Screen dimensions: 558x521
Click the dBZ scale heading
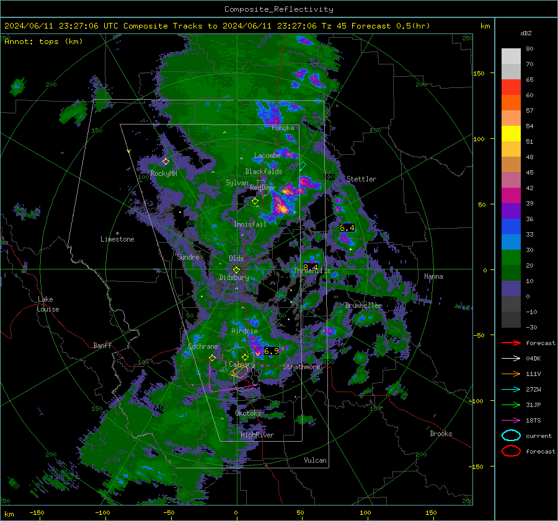point(526,33)
